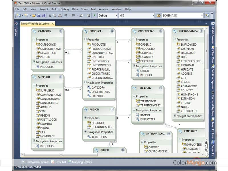The image size is (228, 171).
Task: Click the Navigate Forward toolbar icon
Action: pyautogui.click(x=88, y=15)
